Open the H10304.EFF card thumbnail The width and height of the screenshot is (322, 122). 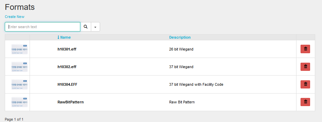(x=19, y=84)
